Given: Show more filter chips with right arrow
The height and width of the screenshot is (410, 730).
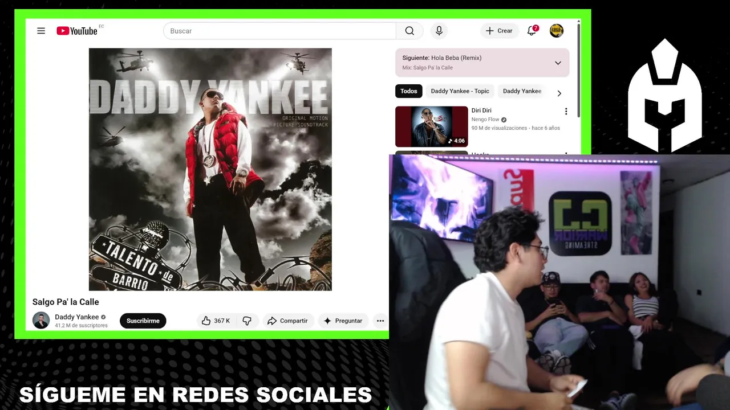Looking at the screenshot, I should (x=559, y=93).
